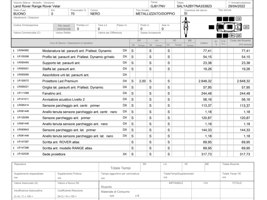The image size is (267, 200).
Task: Click Listino price 244,48 for Fanalino
Action: (x=206, y=93)
